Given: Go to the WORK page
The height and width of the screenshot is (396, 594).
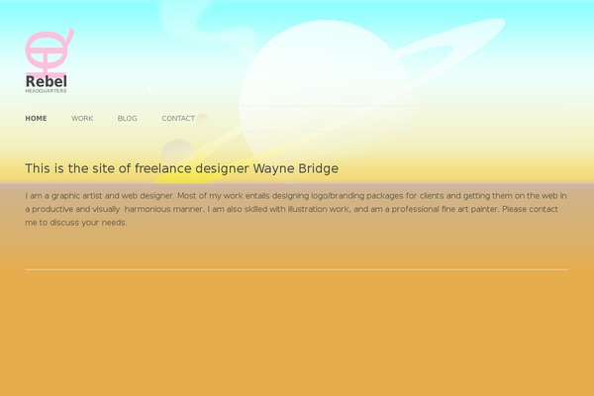Looking at the screenshot, I should coord(82,119).
